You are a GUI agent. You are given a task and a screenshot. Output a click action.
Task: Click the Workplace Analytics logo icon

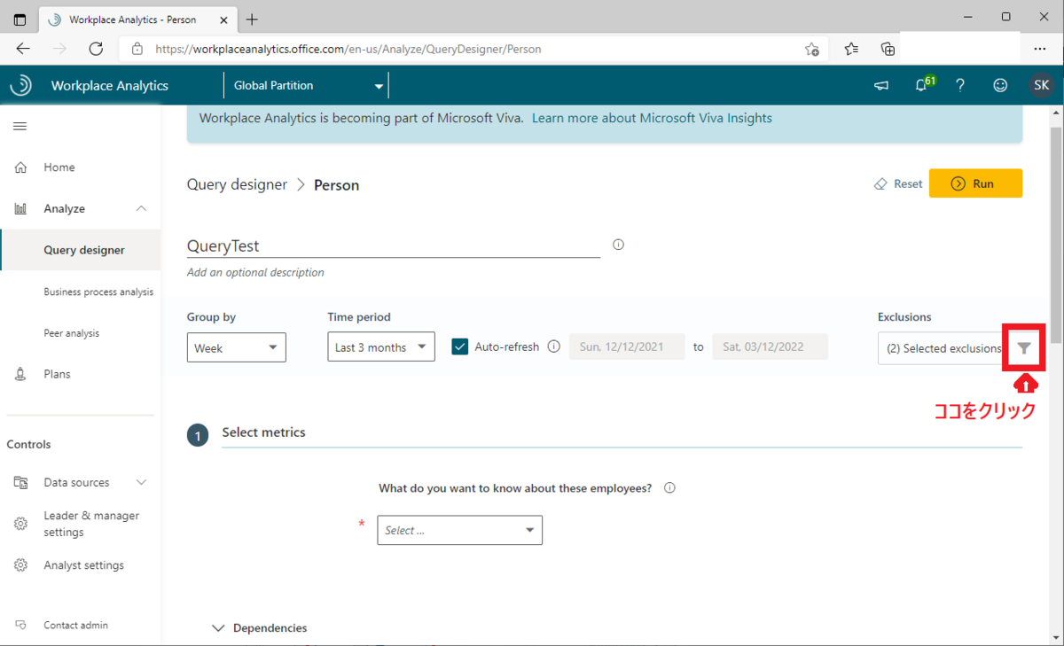coord(20,85)
